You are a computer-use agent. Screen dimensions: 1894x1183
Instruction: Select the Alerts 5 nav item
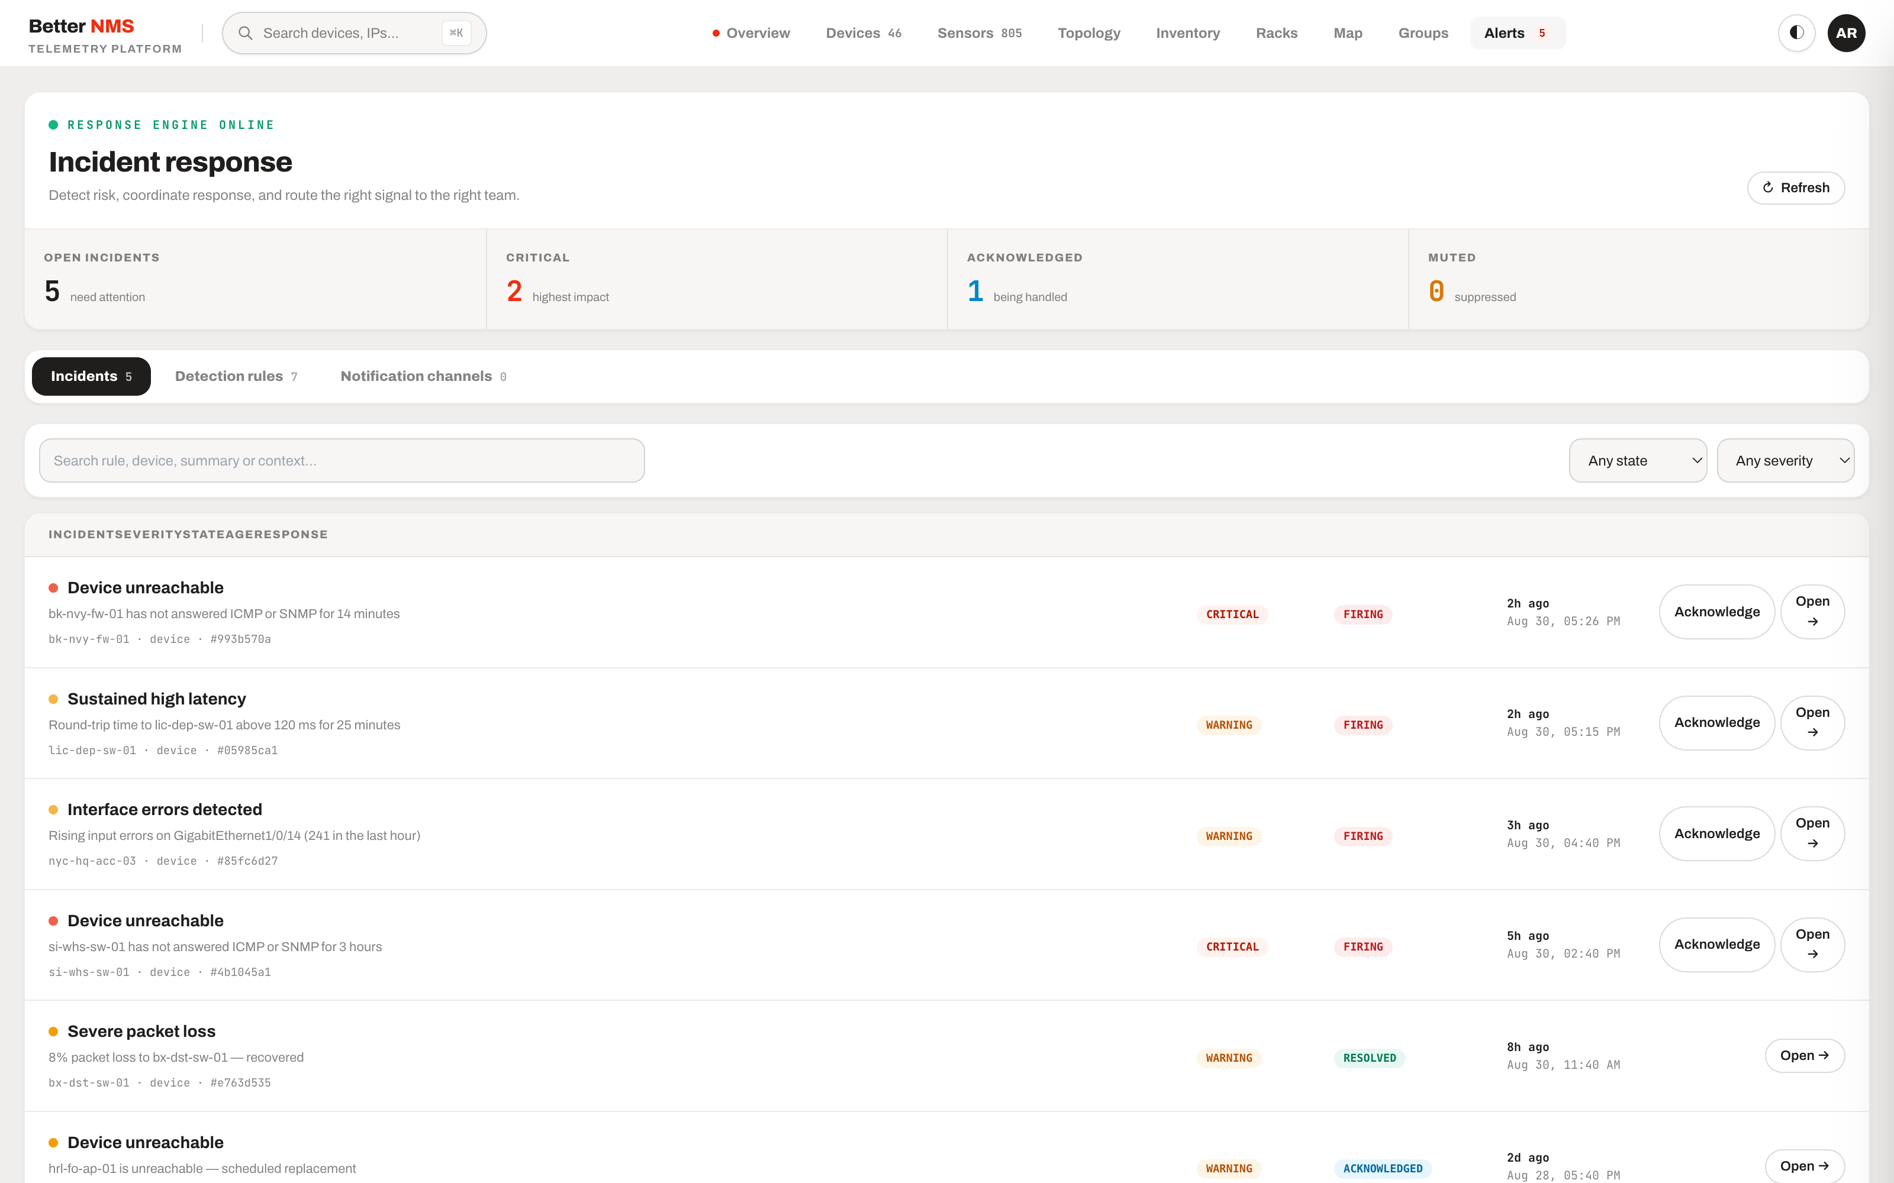click(x=1518, y=33)
